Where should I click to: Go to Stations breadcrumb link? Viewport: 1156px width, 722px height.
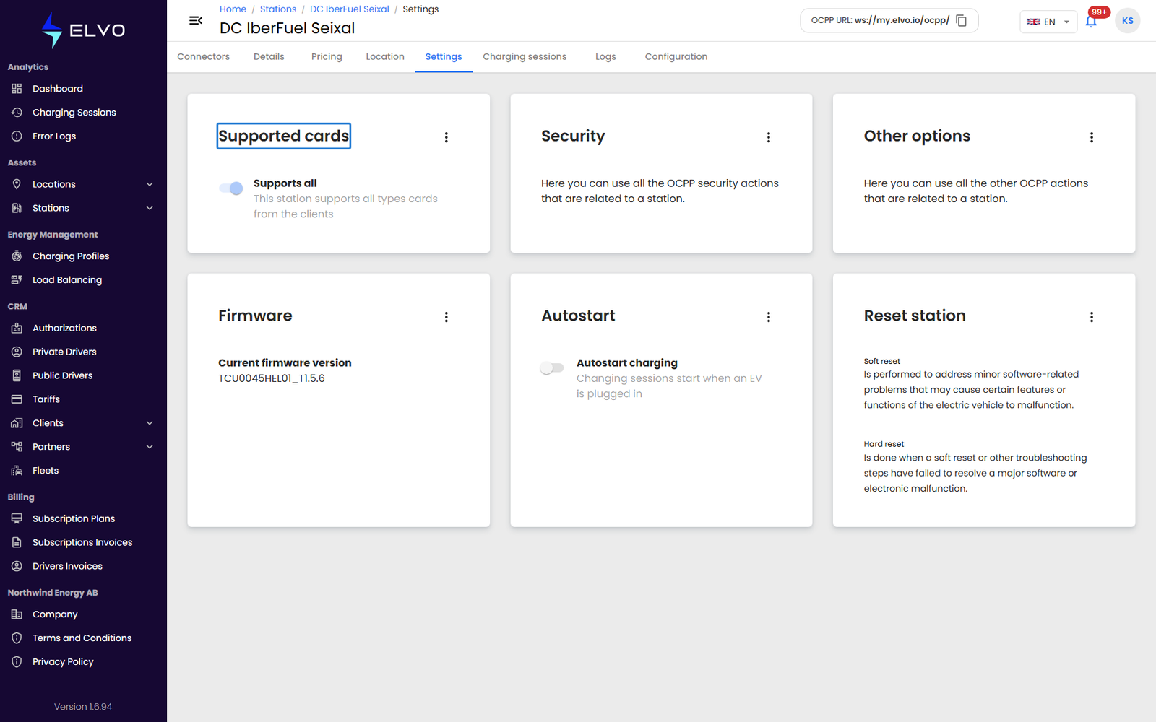(x=278, y=9)
